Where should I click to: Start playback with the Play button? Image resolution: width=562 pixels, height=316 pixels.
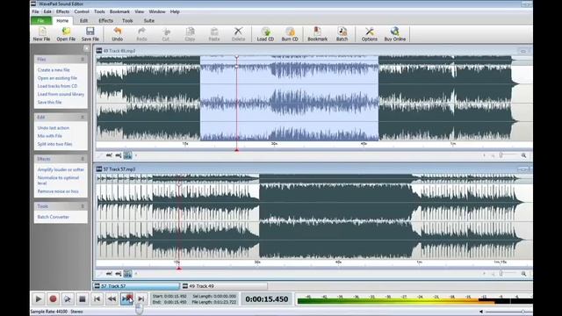pyautogui.click(x=39, y=298)
